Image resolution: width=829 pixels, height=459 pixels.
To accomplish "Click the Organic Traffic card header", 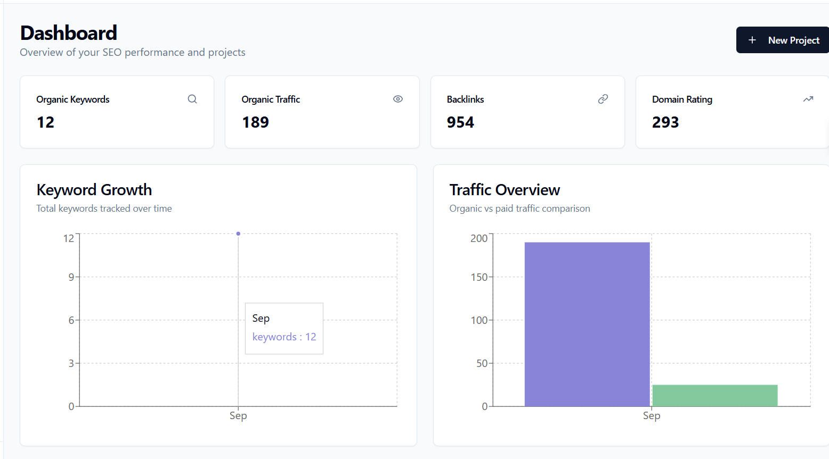I will point(270,99).
